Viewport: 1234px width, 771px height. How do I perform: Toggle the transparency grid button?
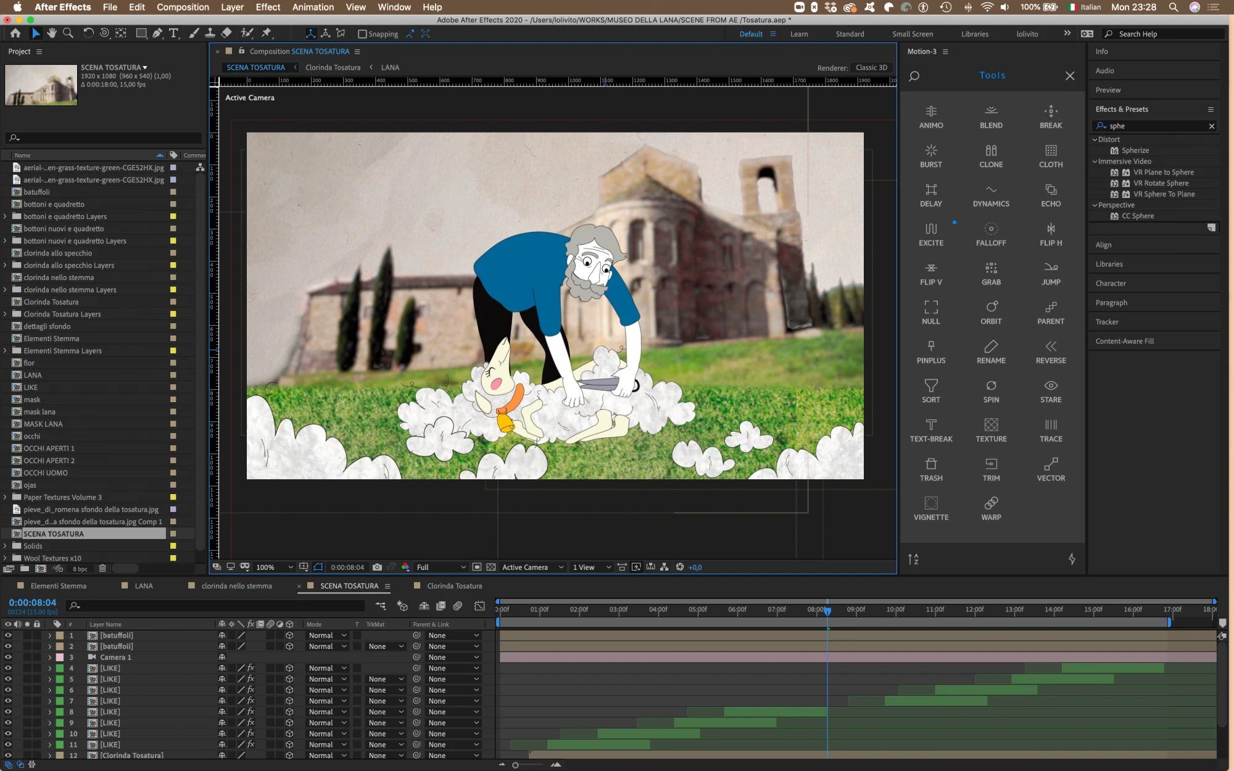(x=491, y=567)
